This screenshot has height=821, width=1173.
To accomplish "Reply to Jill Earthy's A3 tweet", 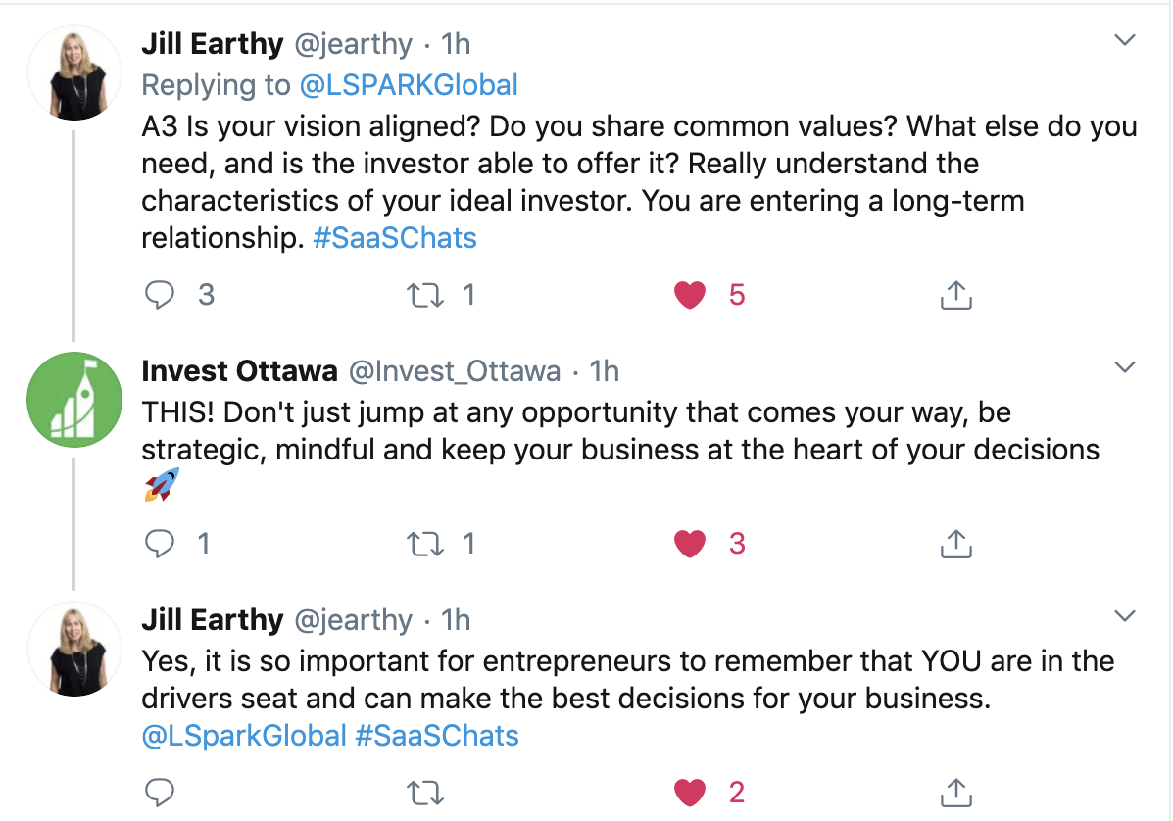I will click(160, 295).
